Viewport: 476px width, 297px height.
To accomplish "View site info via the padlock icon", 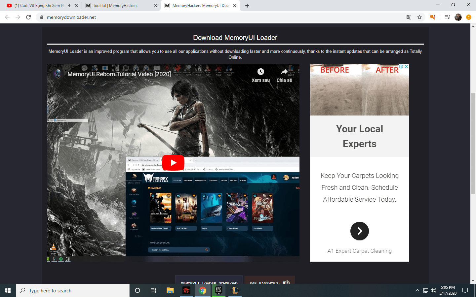I will [42, 17].
